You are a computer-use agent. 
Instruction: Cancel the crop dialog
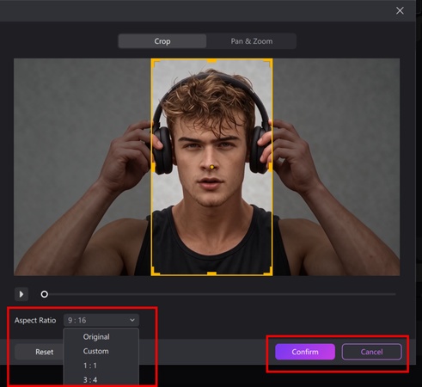click(x=371, y=352)
